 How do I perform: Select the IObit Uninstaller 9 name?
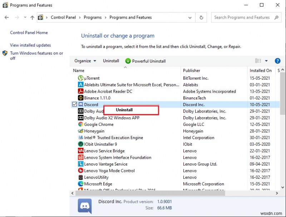point(100,144)
